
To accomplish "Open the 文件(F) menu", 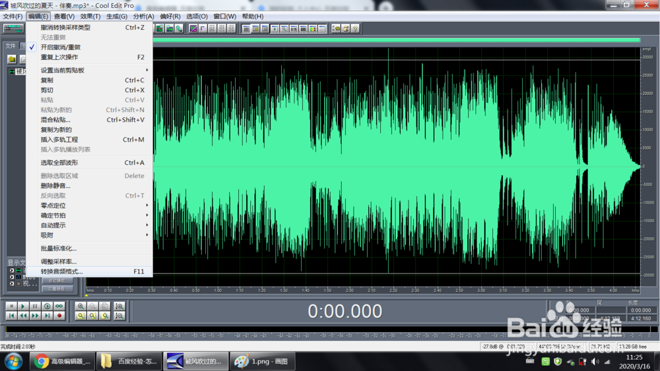I will tap(13, 16).
